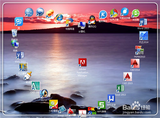Open CAD 2015 shortcut

coord(128,77)
